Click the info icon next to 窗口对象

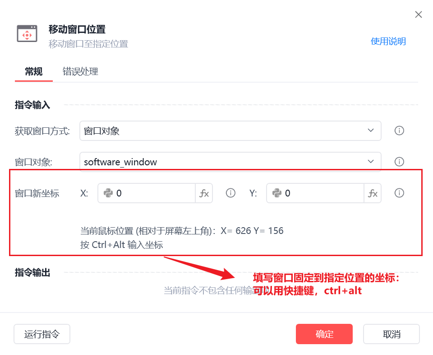point(399,161)
